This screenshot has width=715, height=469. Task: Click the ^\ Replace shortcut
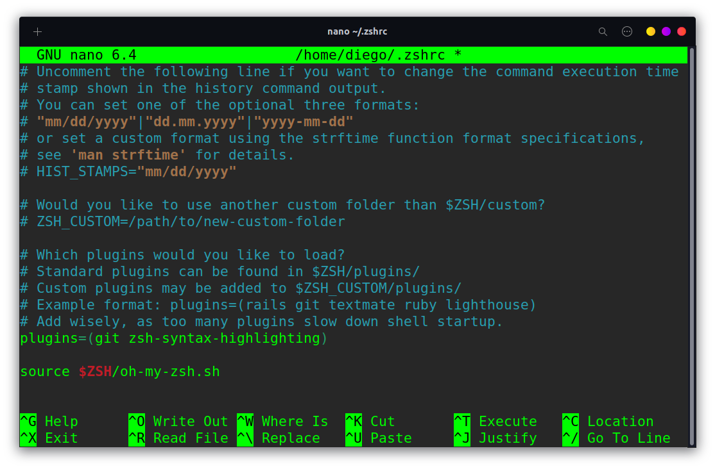point(279,438)
